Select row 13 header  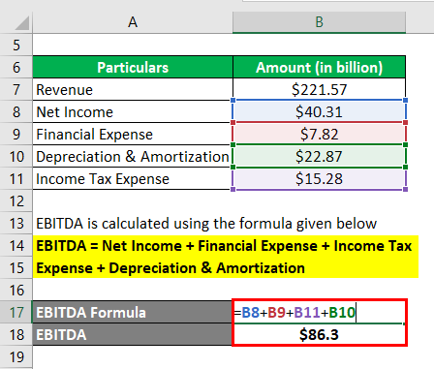click(16, 223)
